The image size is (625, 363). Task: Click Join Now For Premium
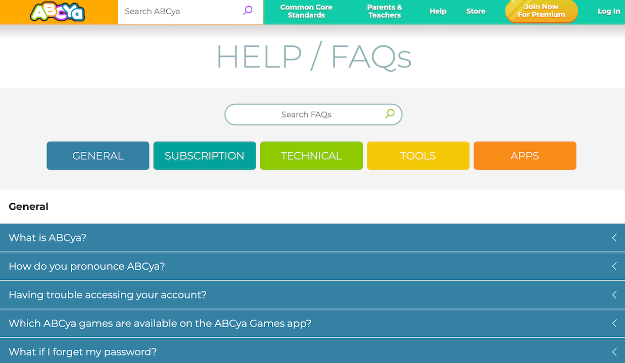tap(541, 11)
